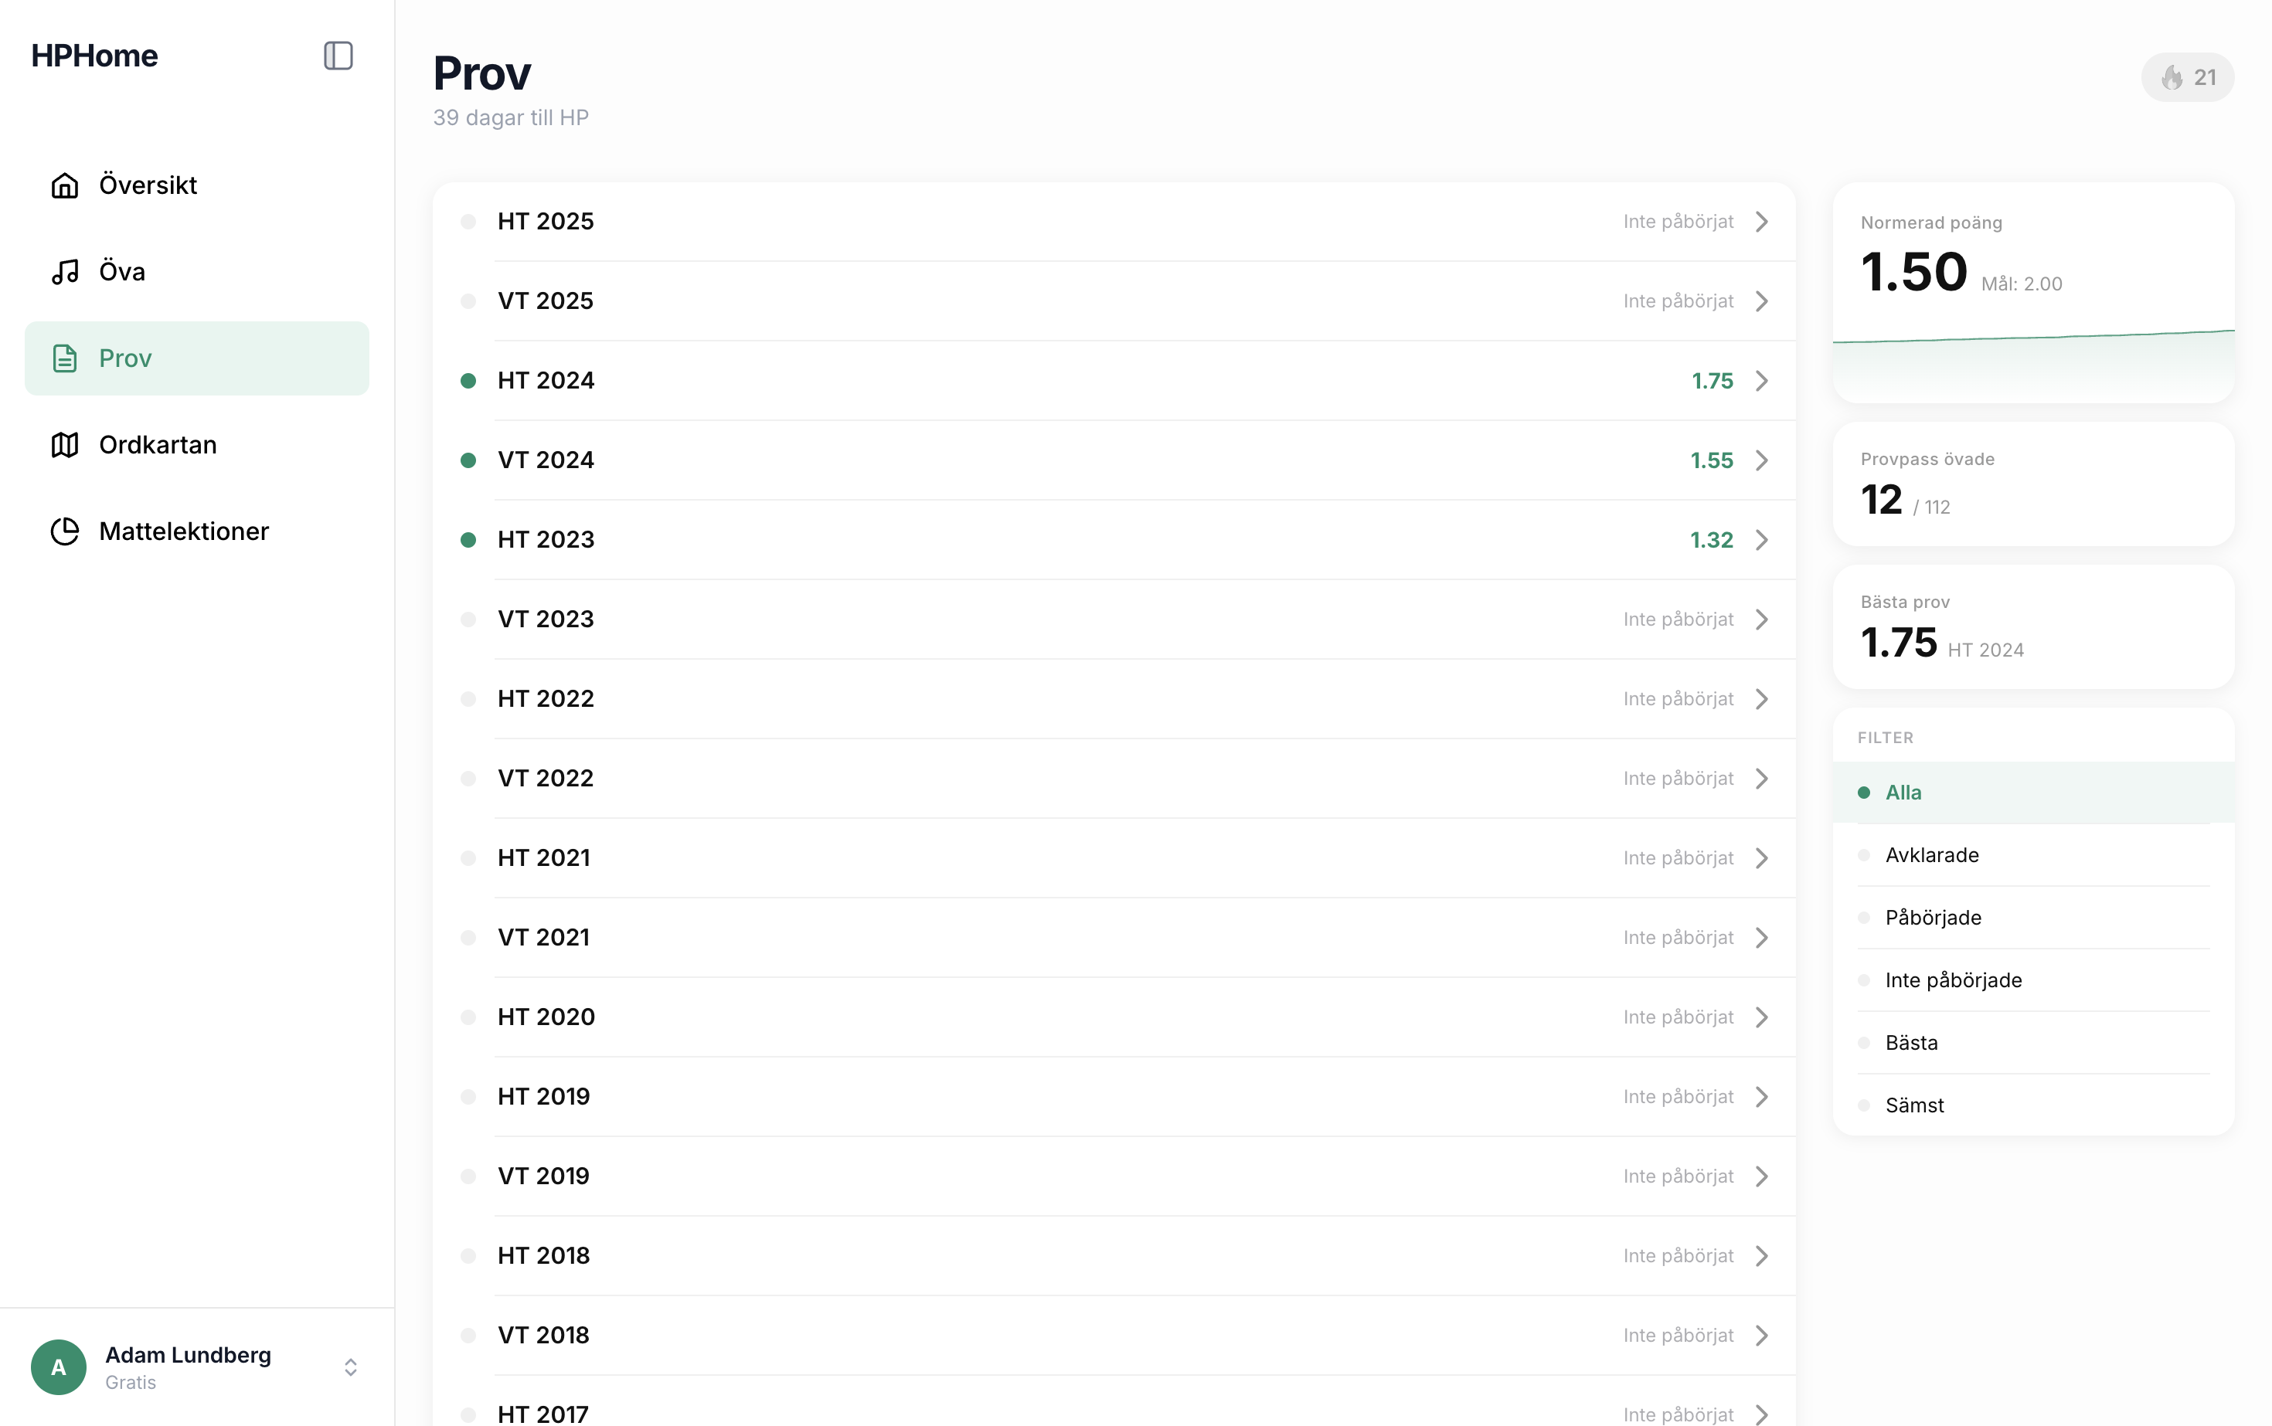
Task: Open HT 2025 using its chevron arrow
Action: (x=1761, y=222)
